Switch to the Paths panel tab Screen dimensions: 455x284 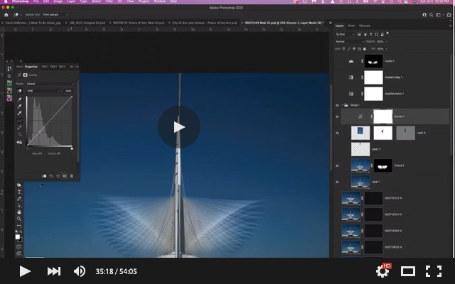[351, 26]
